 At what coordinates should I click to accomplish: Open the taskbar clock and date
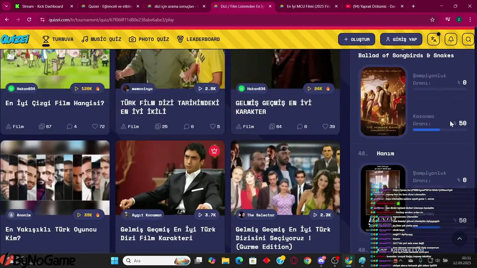[x=462, y=261]
